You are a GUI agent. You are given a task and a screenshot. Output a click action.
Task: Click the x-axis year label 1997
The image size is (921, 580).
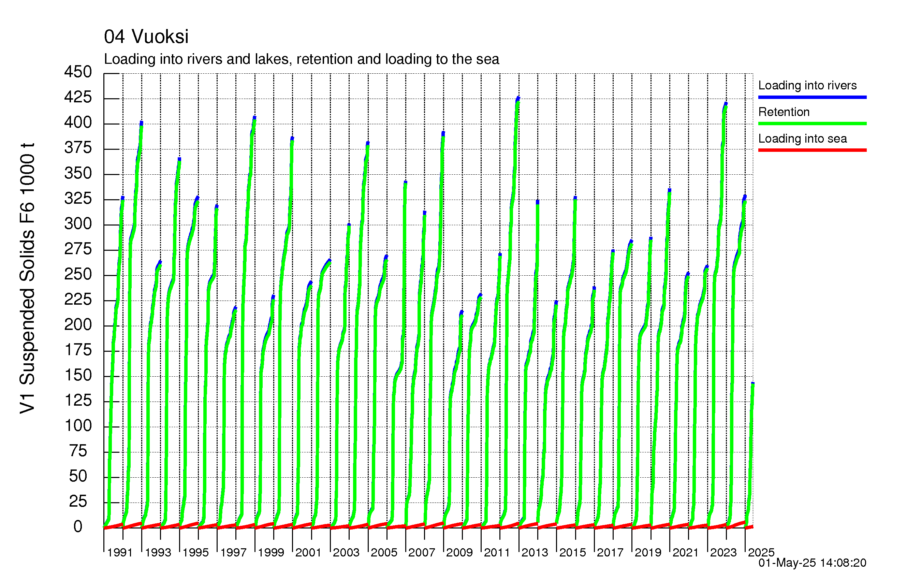point(233,552)
